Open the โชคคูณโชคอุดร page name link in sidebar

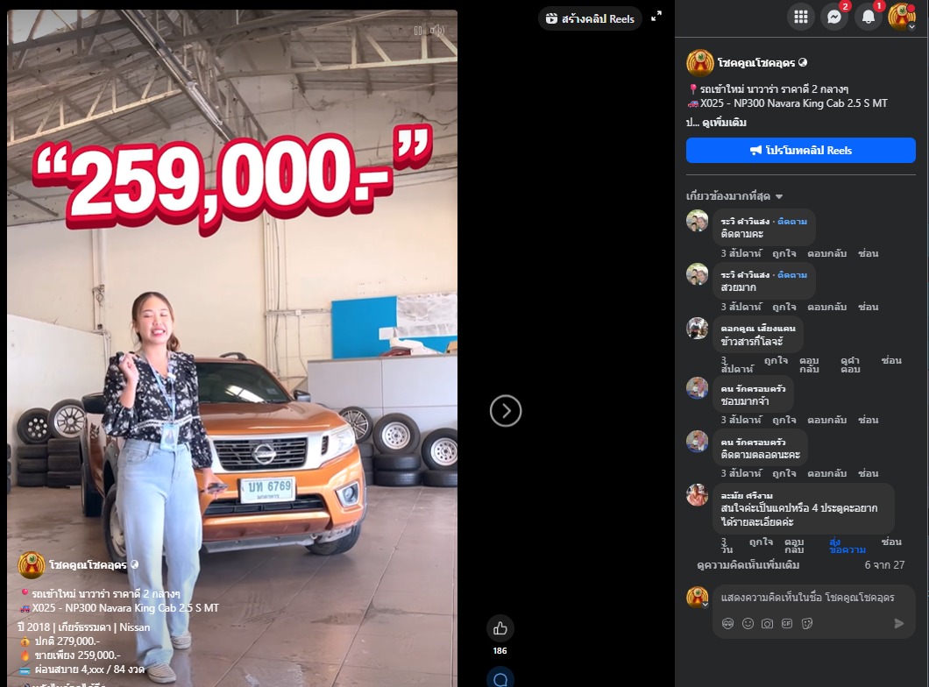tap(756, 63)
